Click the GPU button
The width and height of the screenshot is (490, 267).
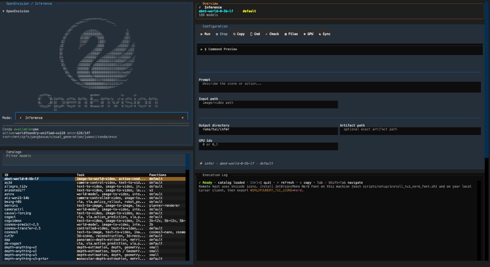[x=308, y=34]
